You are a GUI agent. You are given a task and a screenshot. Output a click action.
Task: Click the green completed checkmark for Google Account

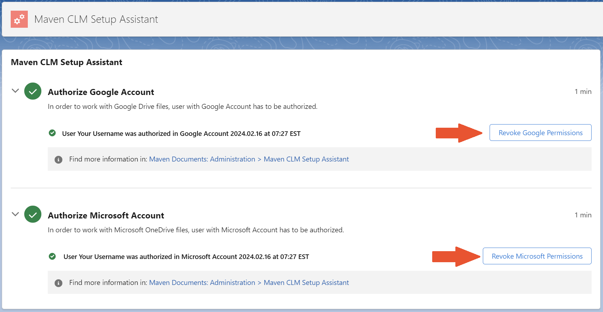33,91
